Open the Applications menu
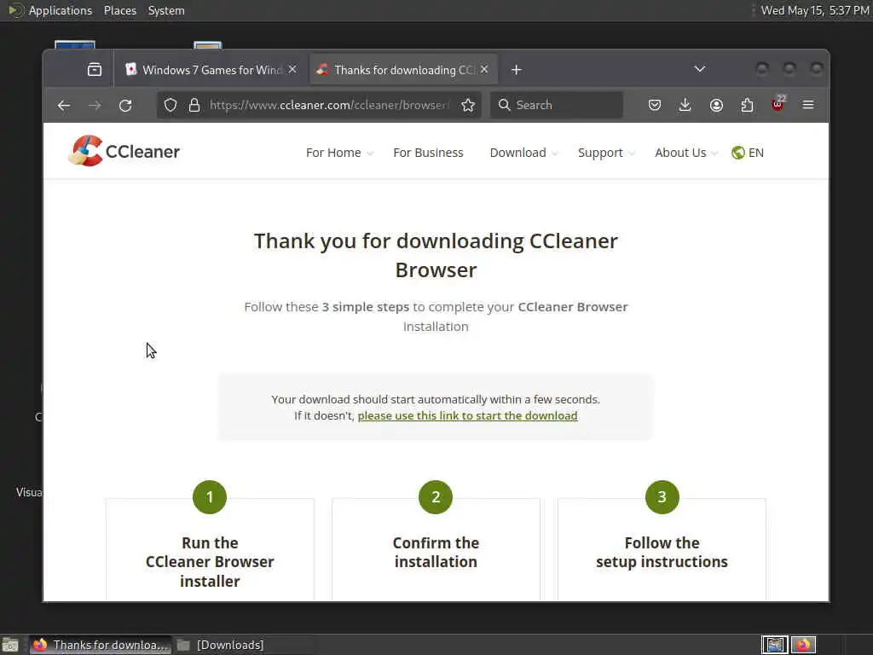The image size is (873, 655). [x=50, y=10]
